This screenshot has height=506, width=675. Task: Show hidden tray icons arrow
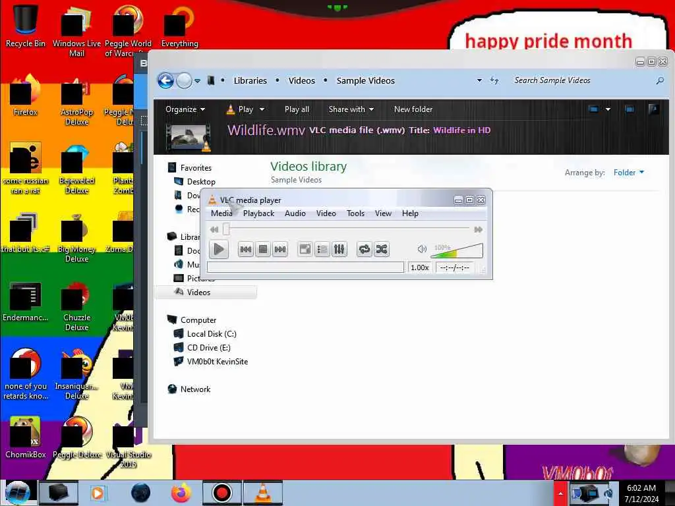click(x=560, y=493)
